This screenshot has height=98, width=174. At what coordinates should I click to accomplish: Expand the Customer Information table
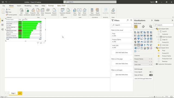click(x=155, y=64)
